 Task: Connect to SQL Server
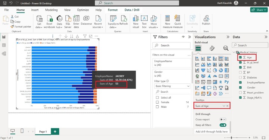pyautogui.click(x=68, y=22)
